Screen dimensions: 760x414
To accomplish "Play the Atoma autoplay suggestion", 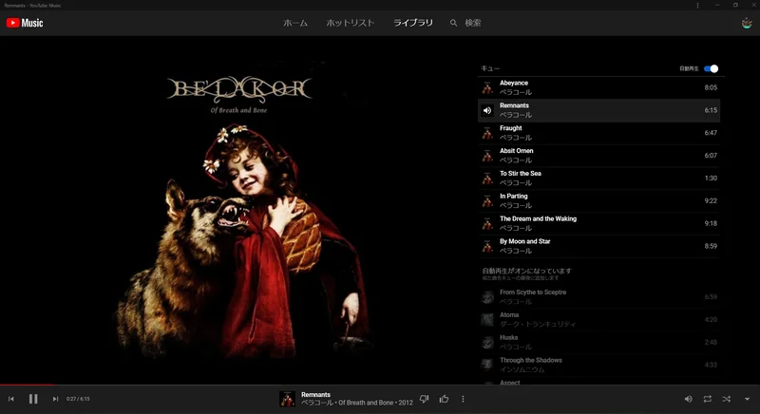I will point(598,320).
